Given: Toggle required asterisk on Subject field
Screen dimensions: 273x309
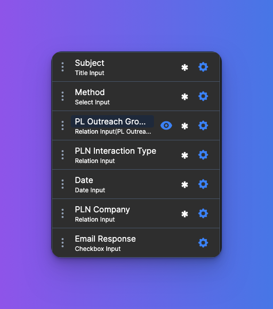Looking at the screenshot, I should pyautogui.click(x=185, y=67).
